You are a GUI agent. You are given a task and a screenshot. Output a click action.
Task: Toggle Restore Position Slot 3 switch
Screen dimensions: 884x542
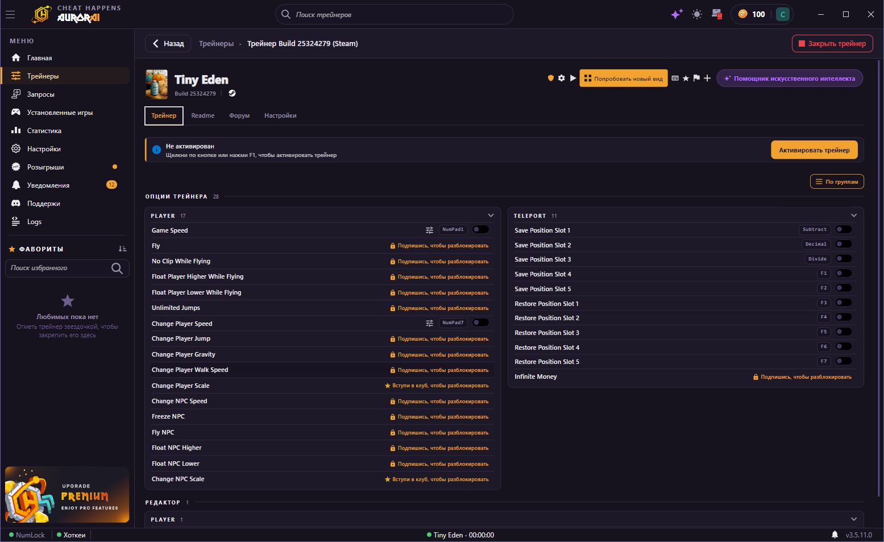[x=844, y=332]
